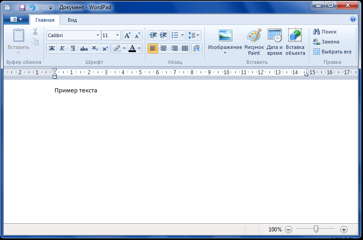Toggle underline with the Ч button
Image resolution: width=363 pixels, height=240 pixels.
pyautogui.click(x=73, y=48)
